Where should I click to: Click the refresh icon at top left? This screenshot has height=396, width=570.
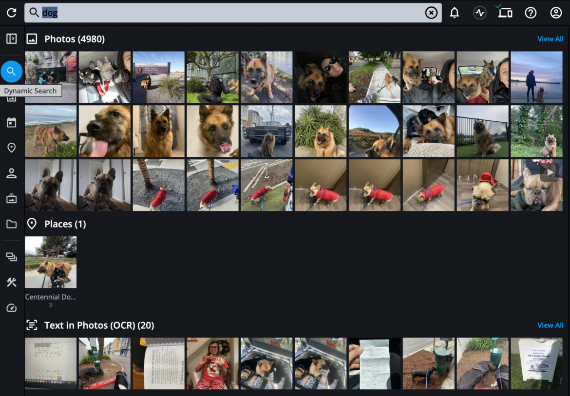12,13
